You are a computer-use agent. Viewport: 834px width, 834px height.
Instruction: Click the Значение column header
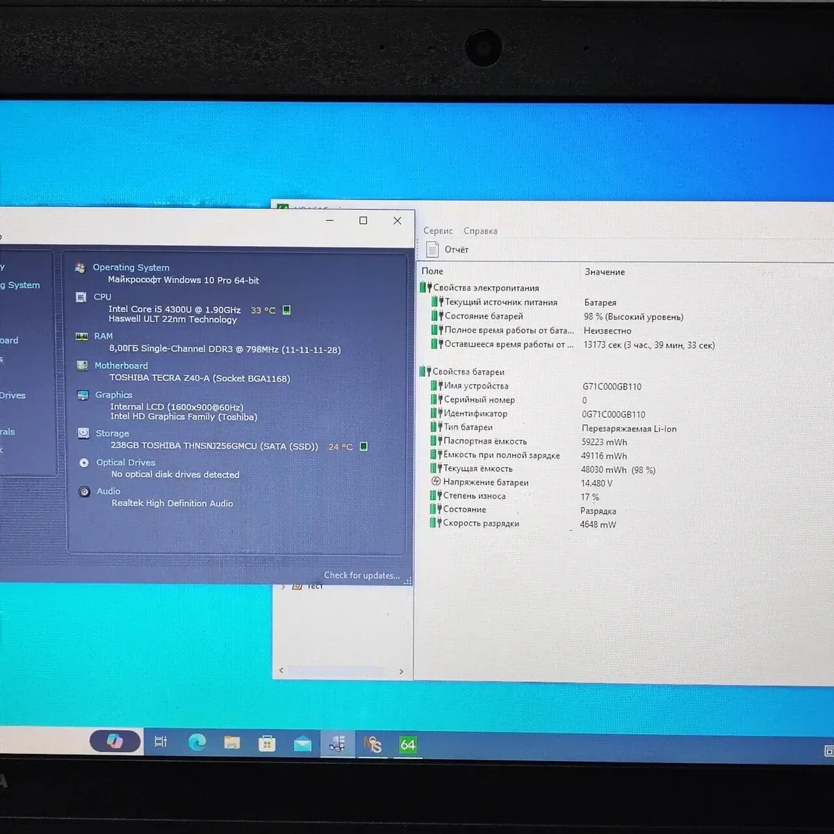[605, 272]
